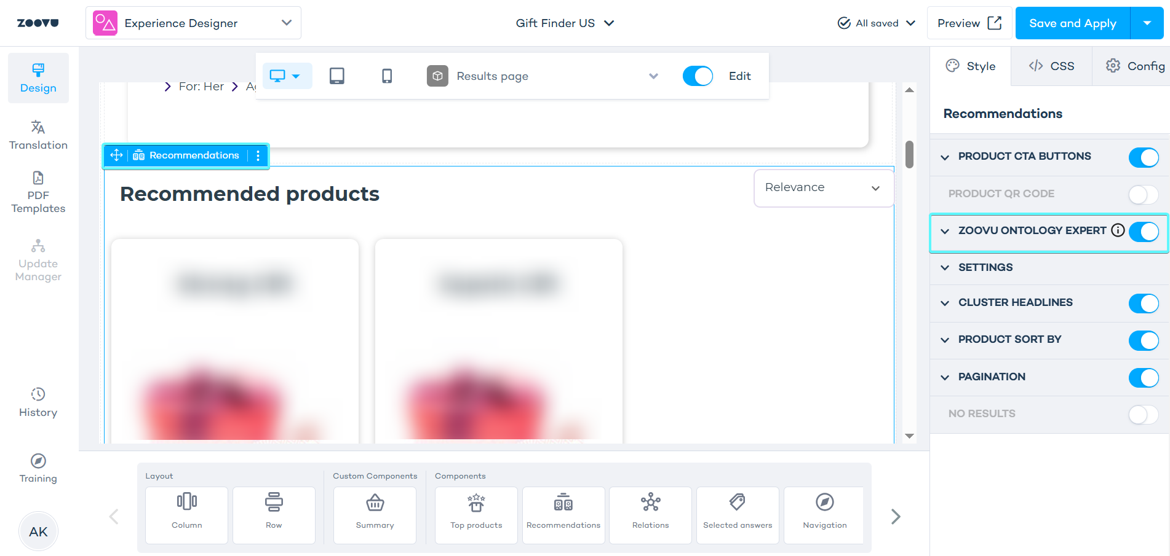Open the History panel
The image size is (1170, 556).
(x=38, y=402)
